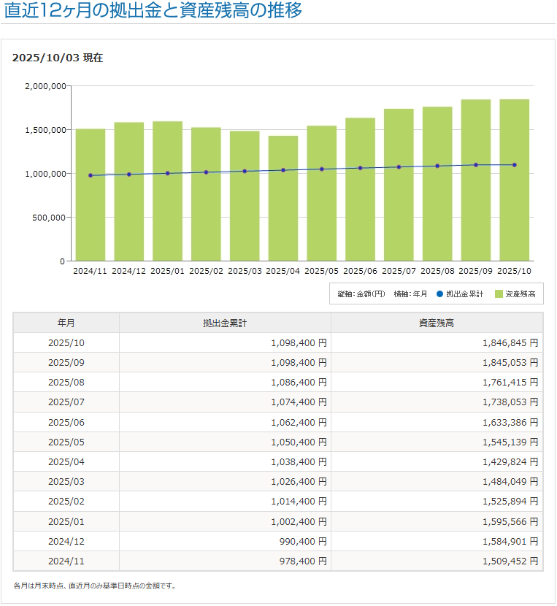Click the 1,846,845 円 balance cell
557x606 pixels.
[x=510, y=342]
